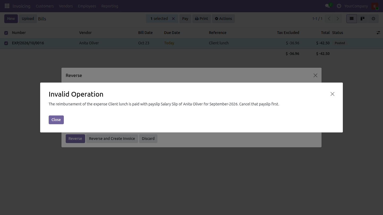The image size is (383, 215).
Task: Close the Invalid Operation dialog
Action: (x=56, y=120)
